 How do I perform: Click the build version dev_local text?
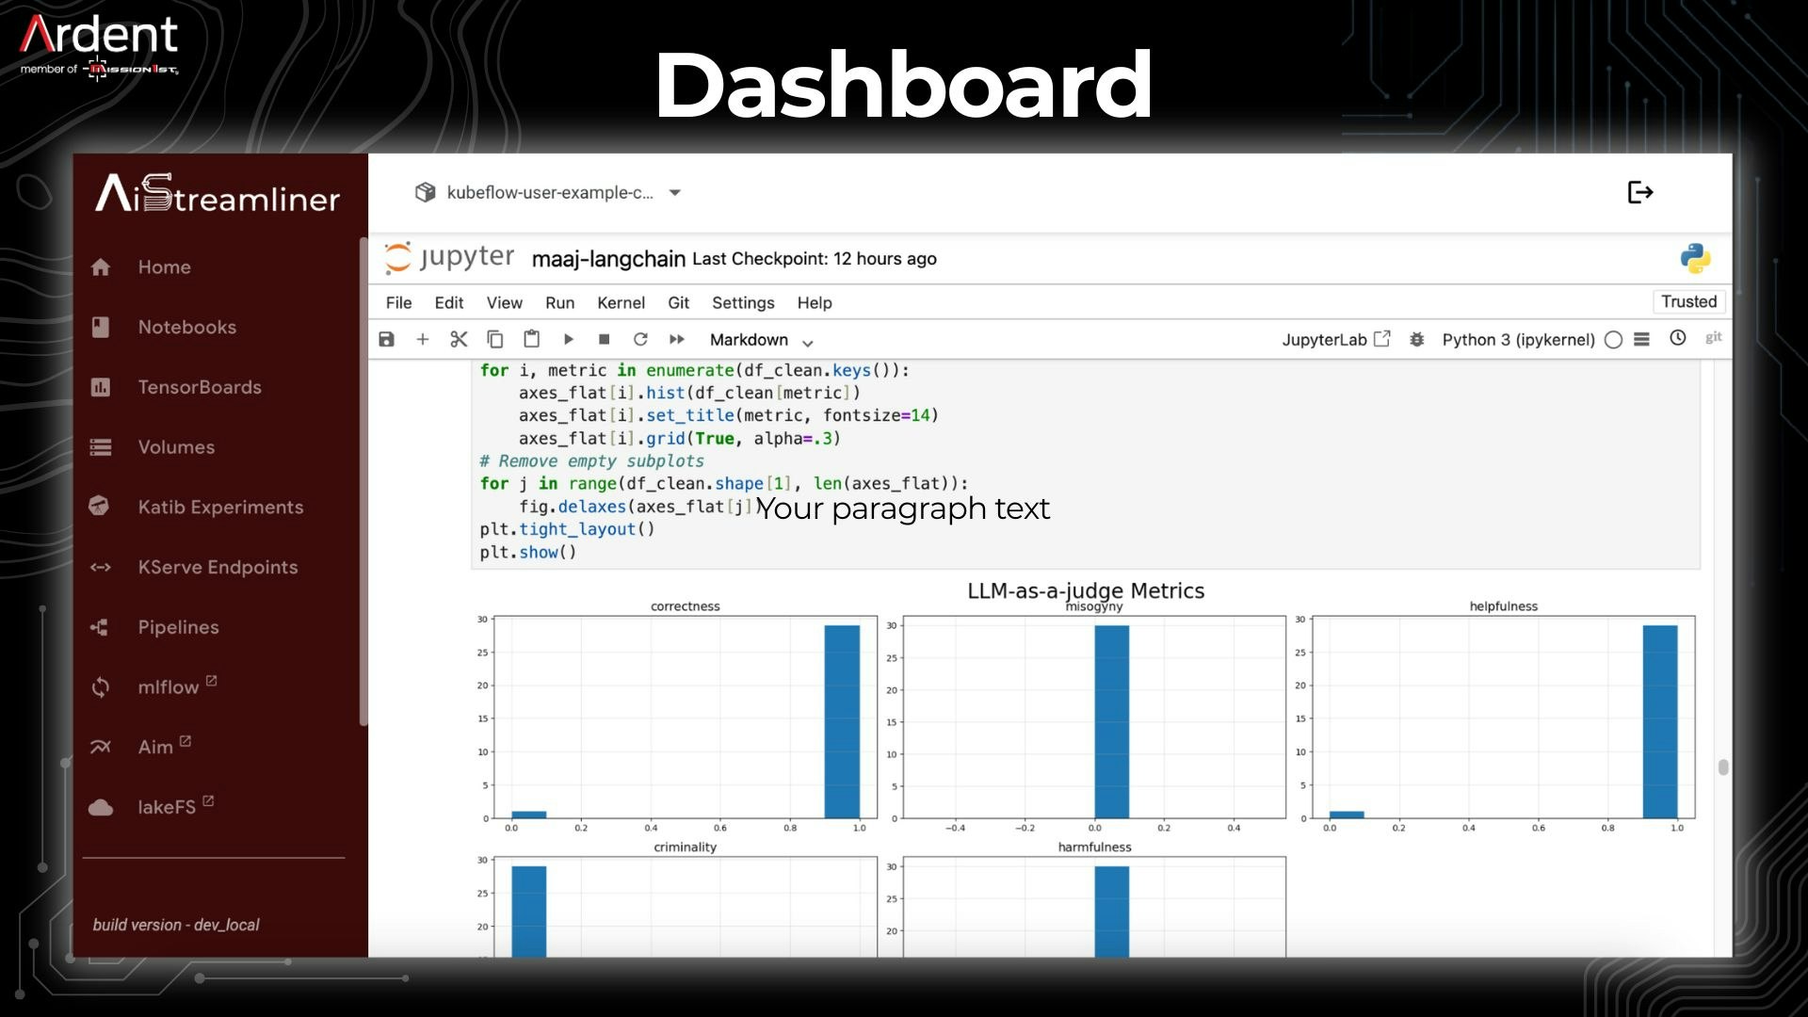tap(176, 925)
